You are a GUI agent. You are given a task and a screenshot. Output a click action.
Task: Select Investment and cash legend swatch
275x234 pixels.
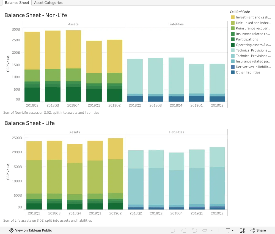pos(233,17)
